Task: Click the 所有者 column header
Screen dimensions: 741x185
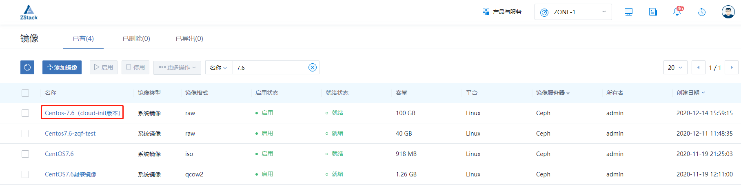Action: (615, 93)
